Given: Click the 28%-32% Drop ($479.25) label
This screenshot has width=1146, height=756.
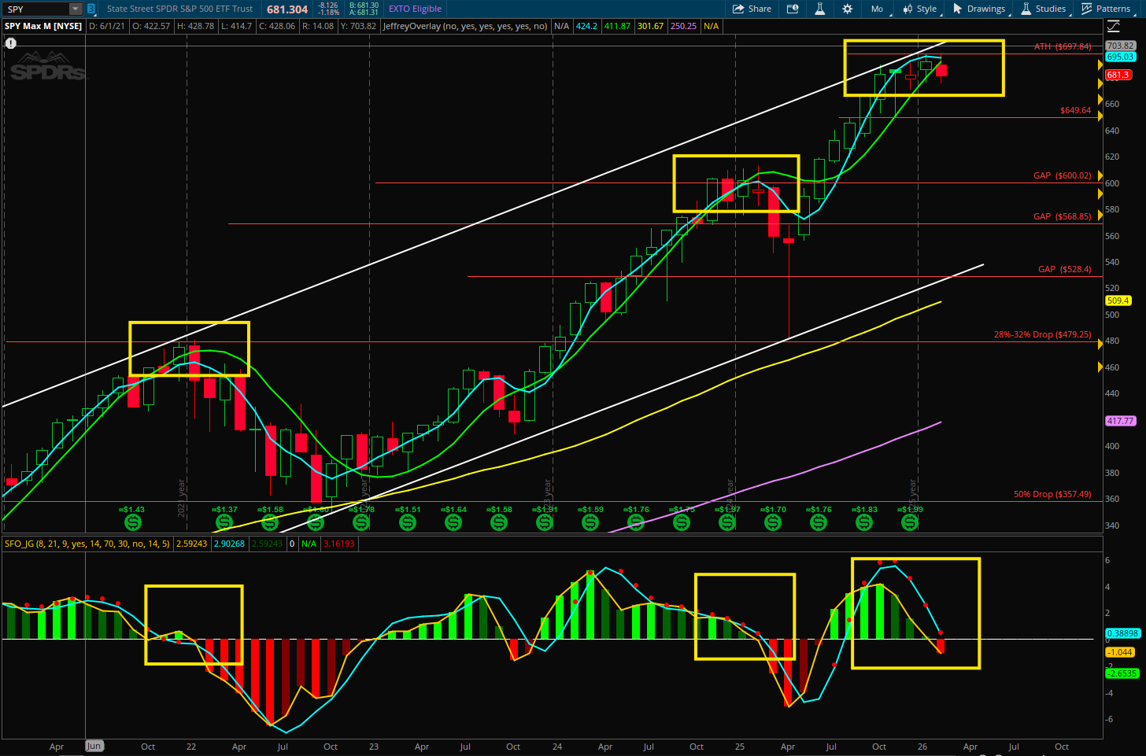Looking at the screenshot, I should [x=1042, y=334].
